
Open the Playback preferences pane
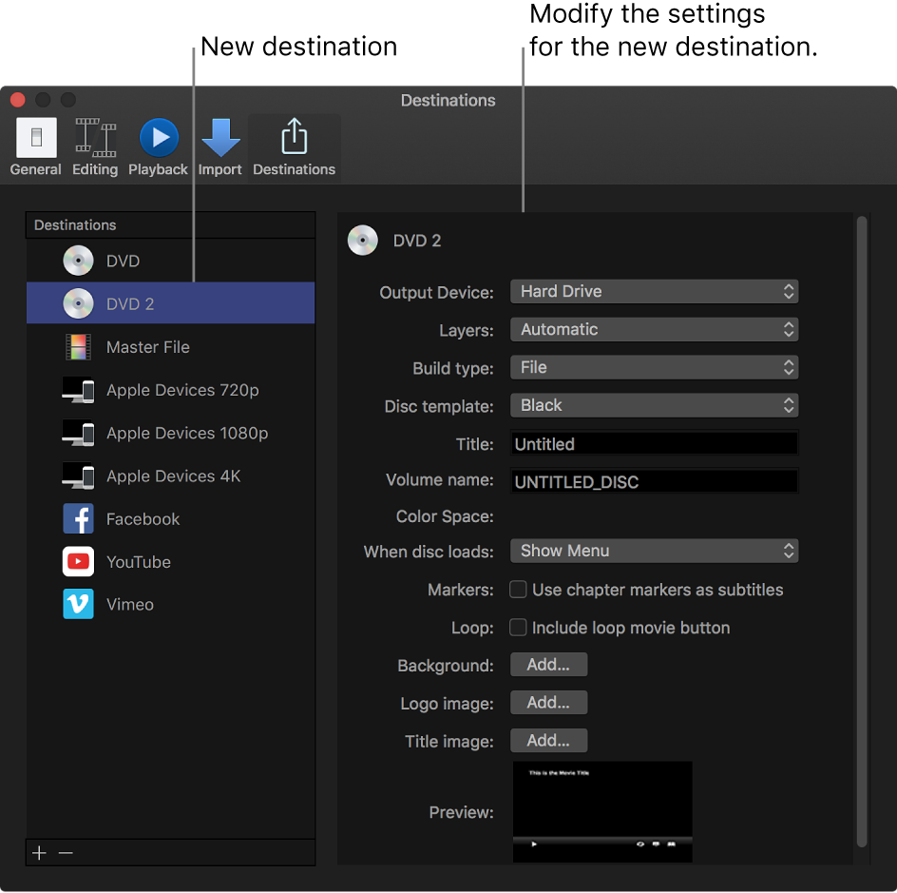click(159, 147)
